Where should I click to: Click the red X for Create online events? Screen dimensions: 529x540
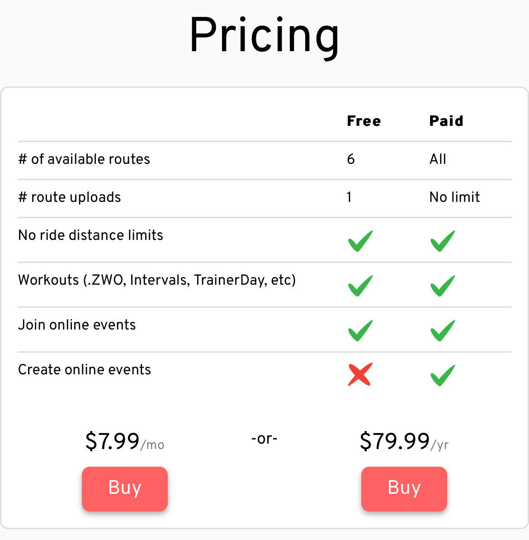(x=360, y=374)
